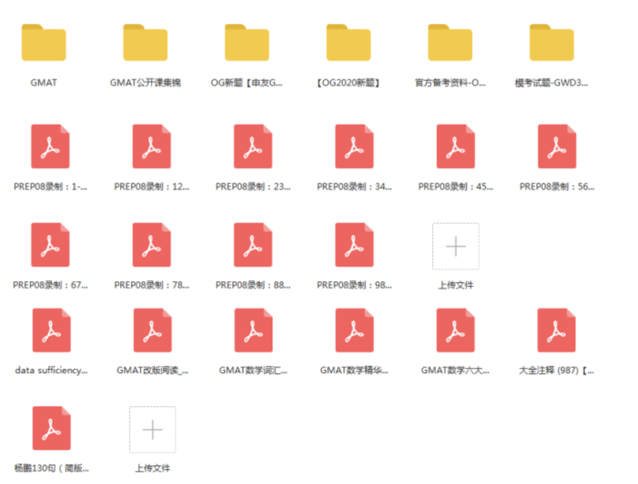Click the file name GMAT数学词汇...

[x=253, y=371]
